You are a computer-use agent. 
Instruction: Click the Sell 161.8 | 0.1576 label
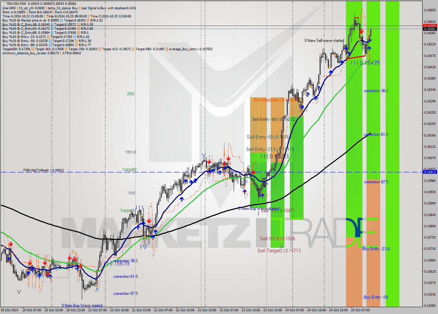click(x=277, y=239)
